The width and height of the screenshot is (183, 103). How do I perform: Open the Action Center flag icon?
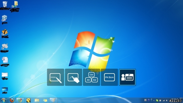pyautogui.click(x=160, y=100)
